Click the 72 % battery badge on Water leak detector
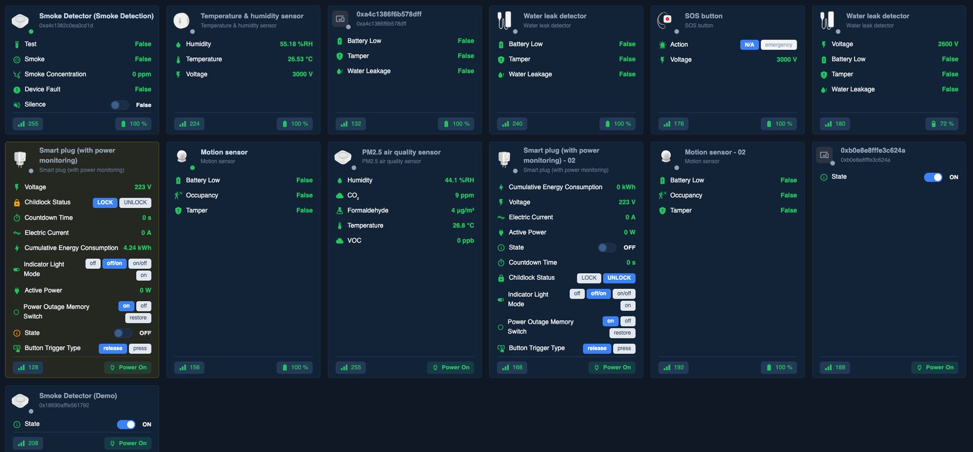The height and width of the screenshot is (452, 973). [943, 123]
